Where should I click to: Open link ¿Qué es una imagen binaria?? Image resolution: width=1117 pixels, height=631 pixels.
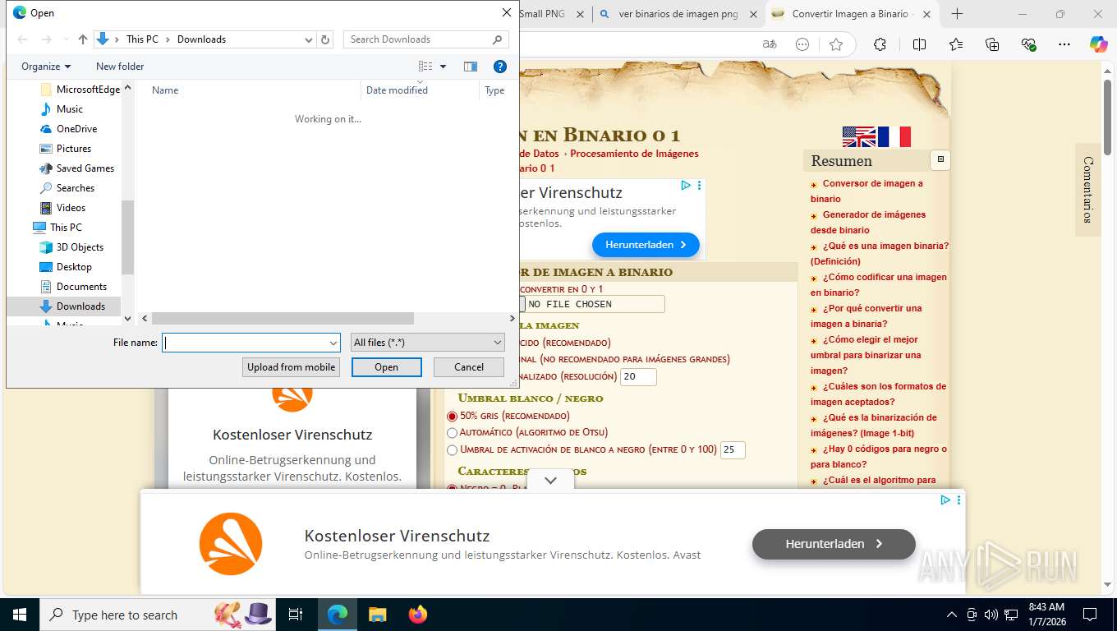880,254
